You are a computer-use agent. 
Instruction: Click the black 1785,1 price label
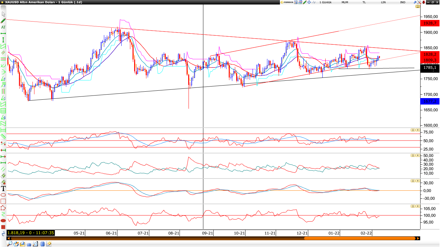tap(430, 68)
